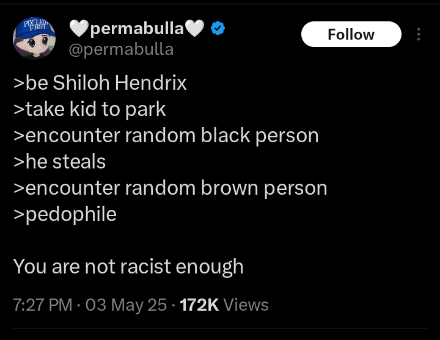Click the ">he steals" line
This screenshot has height=340, width=440.
click(59, 162)
